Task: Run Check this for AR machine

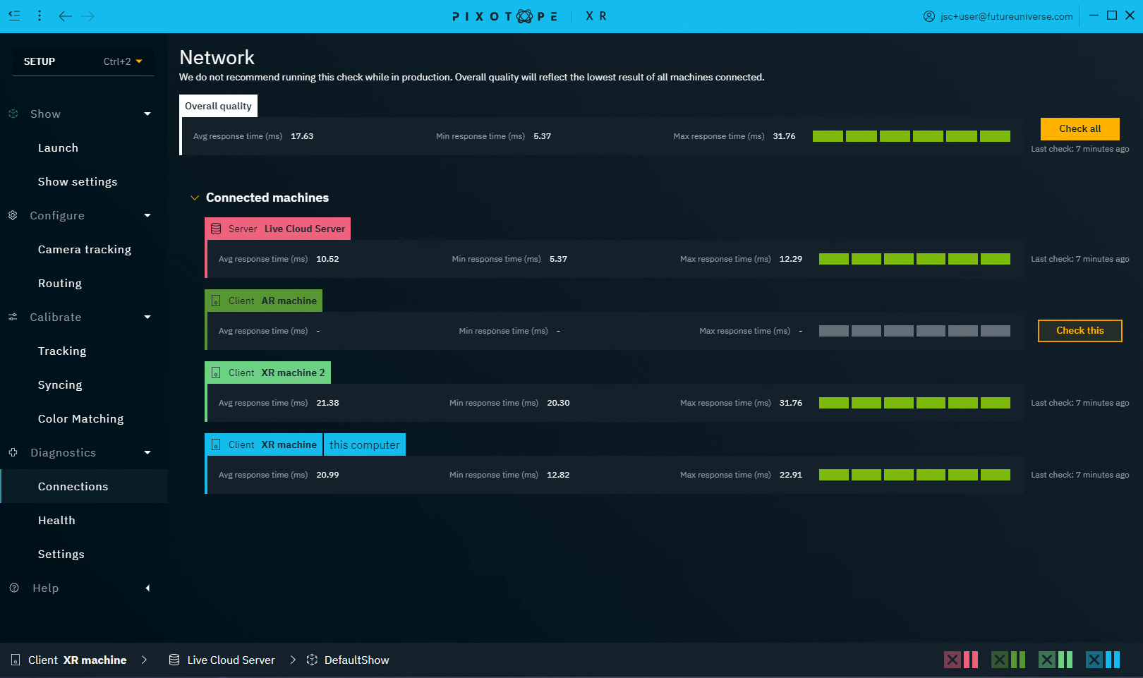Action: 1079,330
